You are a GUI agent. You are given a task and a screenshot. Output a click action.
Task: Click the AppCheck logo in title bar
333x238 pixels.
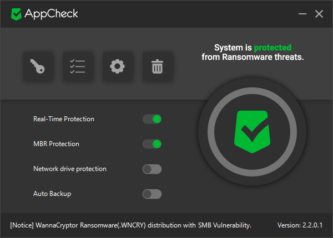click(x=17, y=14)
